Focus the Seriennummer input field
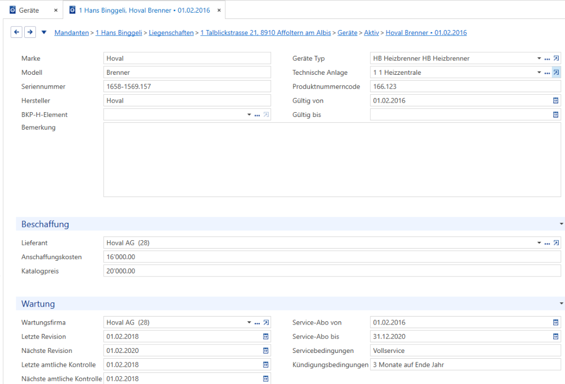Viewport: 565px width, 384px height. [187, 86]
